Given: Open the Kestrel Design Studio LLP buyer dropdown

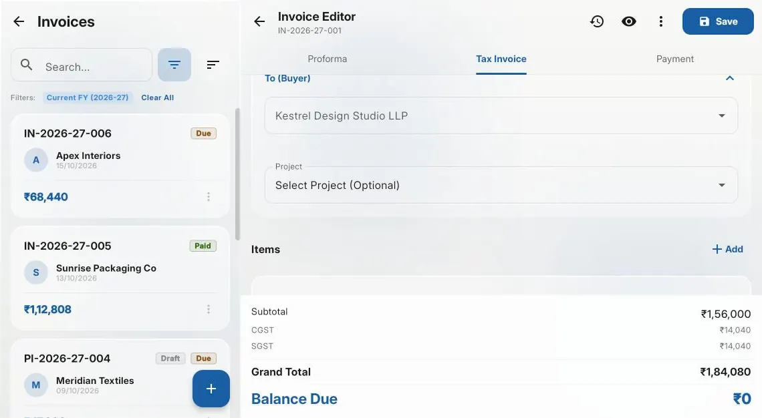Looking at the screenshot, I should (501, 116).
